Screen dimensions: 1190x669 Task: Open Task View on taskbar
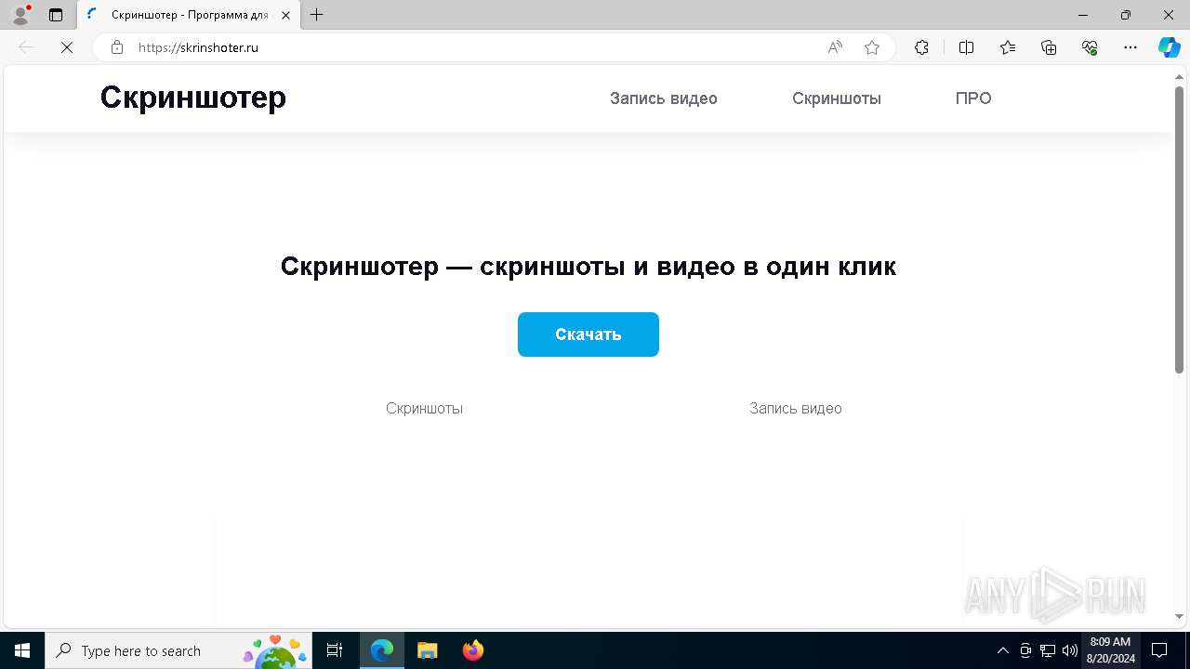[336, 650]
